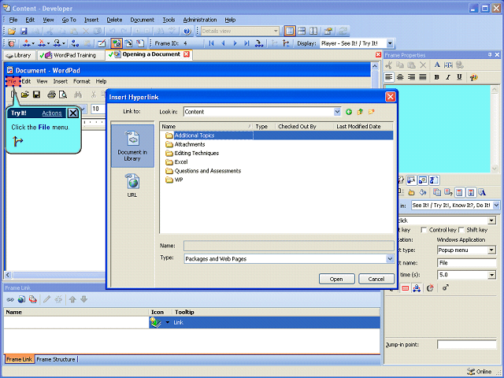The width and height of the screenshot is (504, 378).
Task: Click the Open button in Insert Hyperlink
Action: pyautogui.click(x=336, y=279)
